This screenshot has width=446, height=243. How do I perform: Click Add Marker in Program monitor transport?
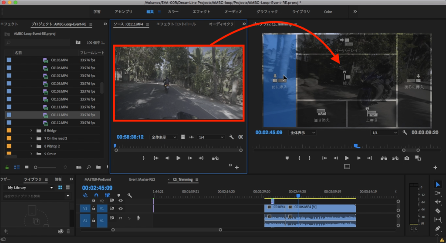pyautogui.click(x=287, y=158)
